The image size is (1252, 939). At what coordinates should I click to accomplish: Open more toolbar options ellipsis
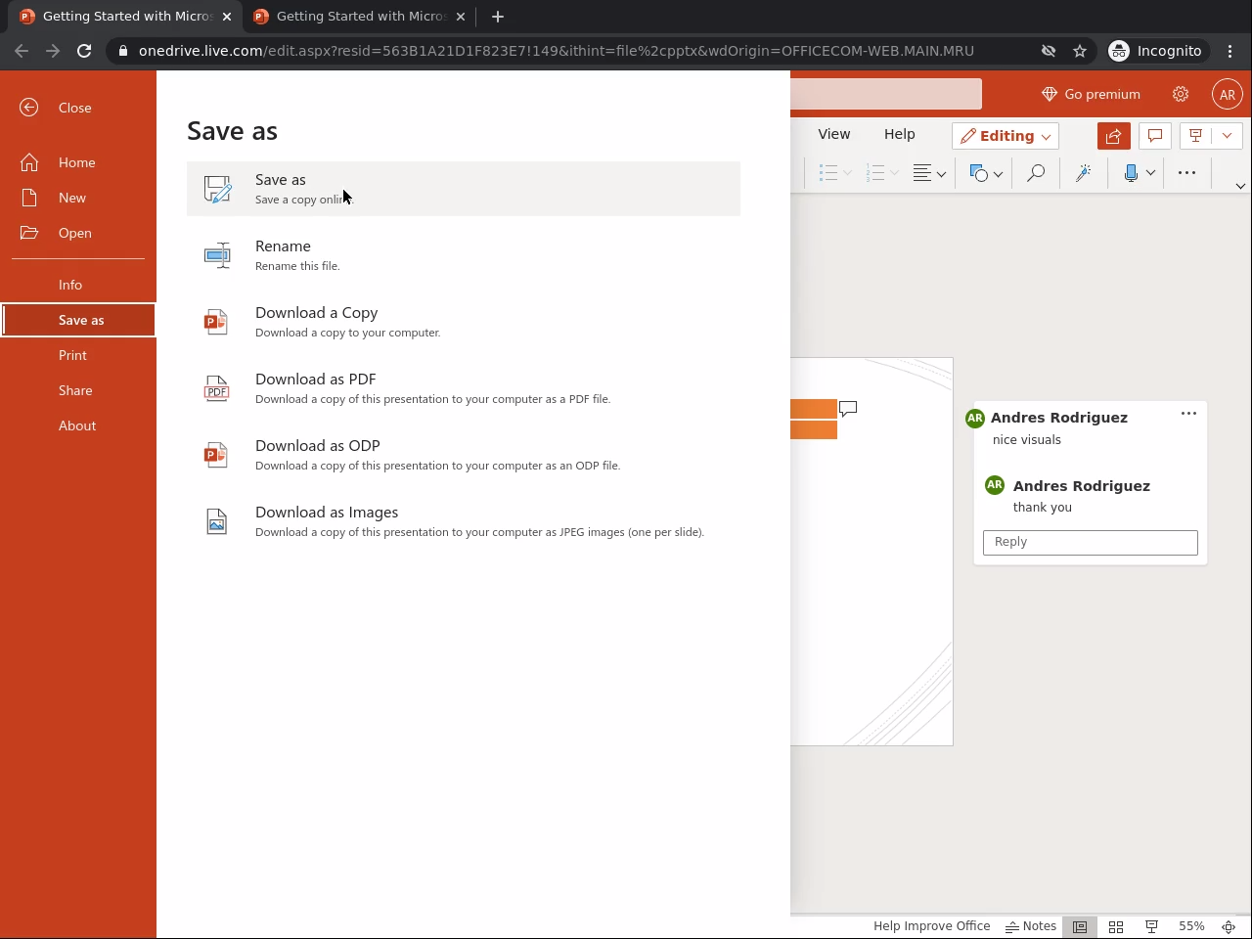point(1186,173)
